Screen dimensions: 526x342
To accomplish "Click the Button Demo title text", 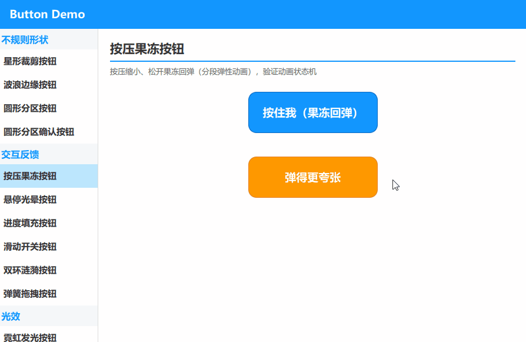I will [x=47, y=15].
